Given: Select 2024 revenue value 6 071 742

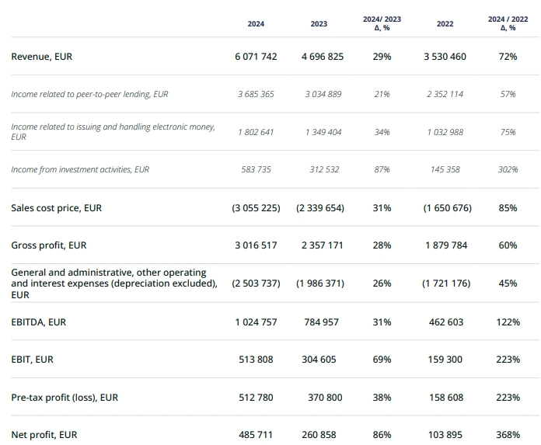Looking at the screenshot, I should (x=256, y=57).
